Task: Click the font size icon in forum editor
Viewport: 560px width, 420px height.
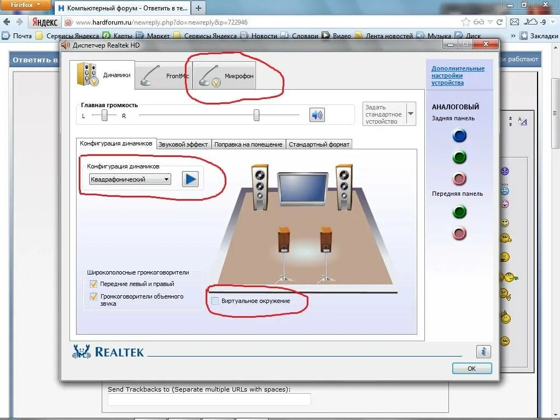Action: coord(522,121)
